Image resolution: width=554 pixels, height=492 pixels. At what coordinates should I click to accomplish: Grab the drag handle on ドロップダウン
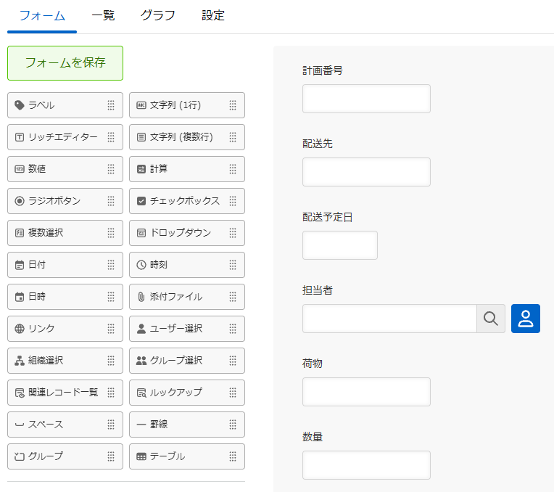pyautogui.click(x=233, y=233)
